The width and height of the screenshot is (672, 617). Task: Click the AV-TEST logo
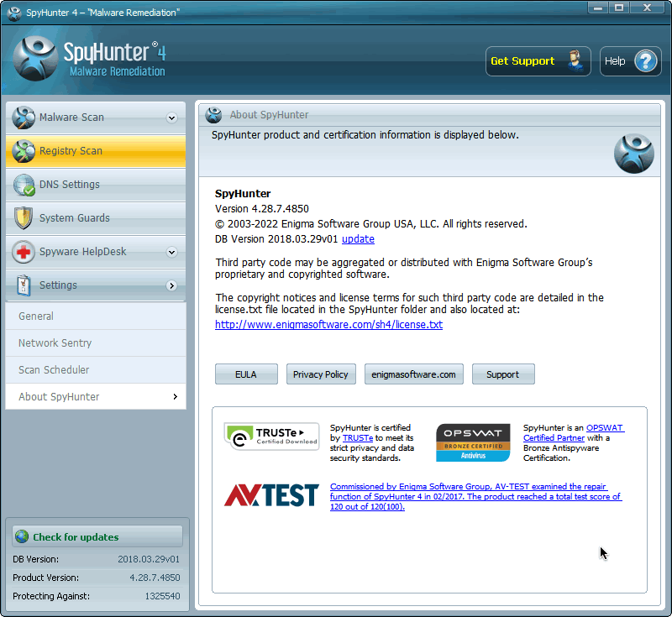coord(271,495)
